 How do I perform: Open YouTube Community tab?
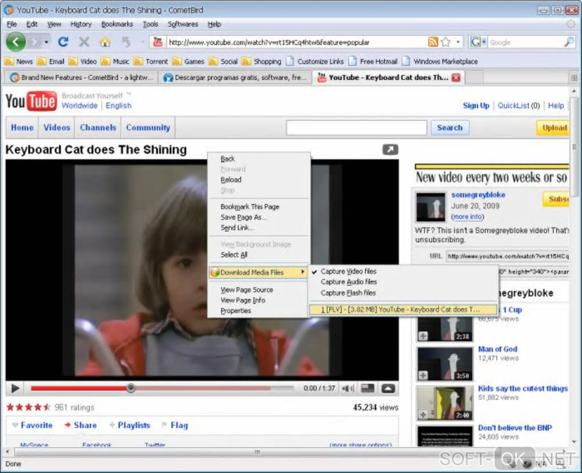pyautogui.click(x=148, y=127)
